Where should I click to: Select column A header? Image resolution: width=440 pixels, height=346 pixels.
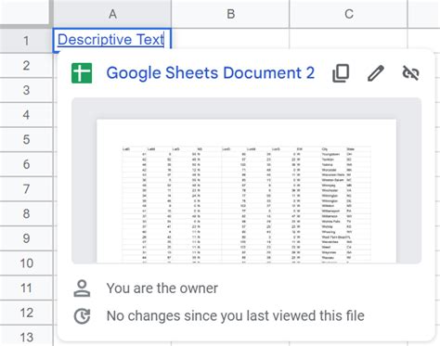coord(112,14)
